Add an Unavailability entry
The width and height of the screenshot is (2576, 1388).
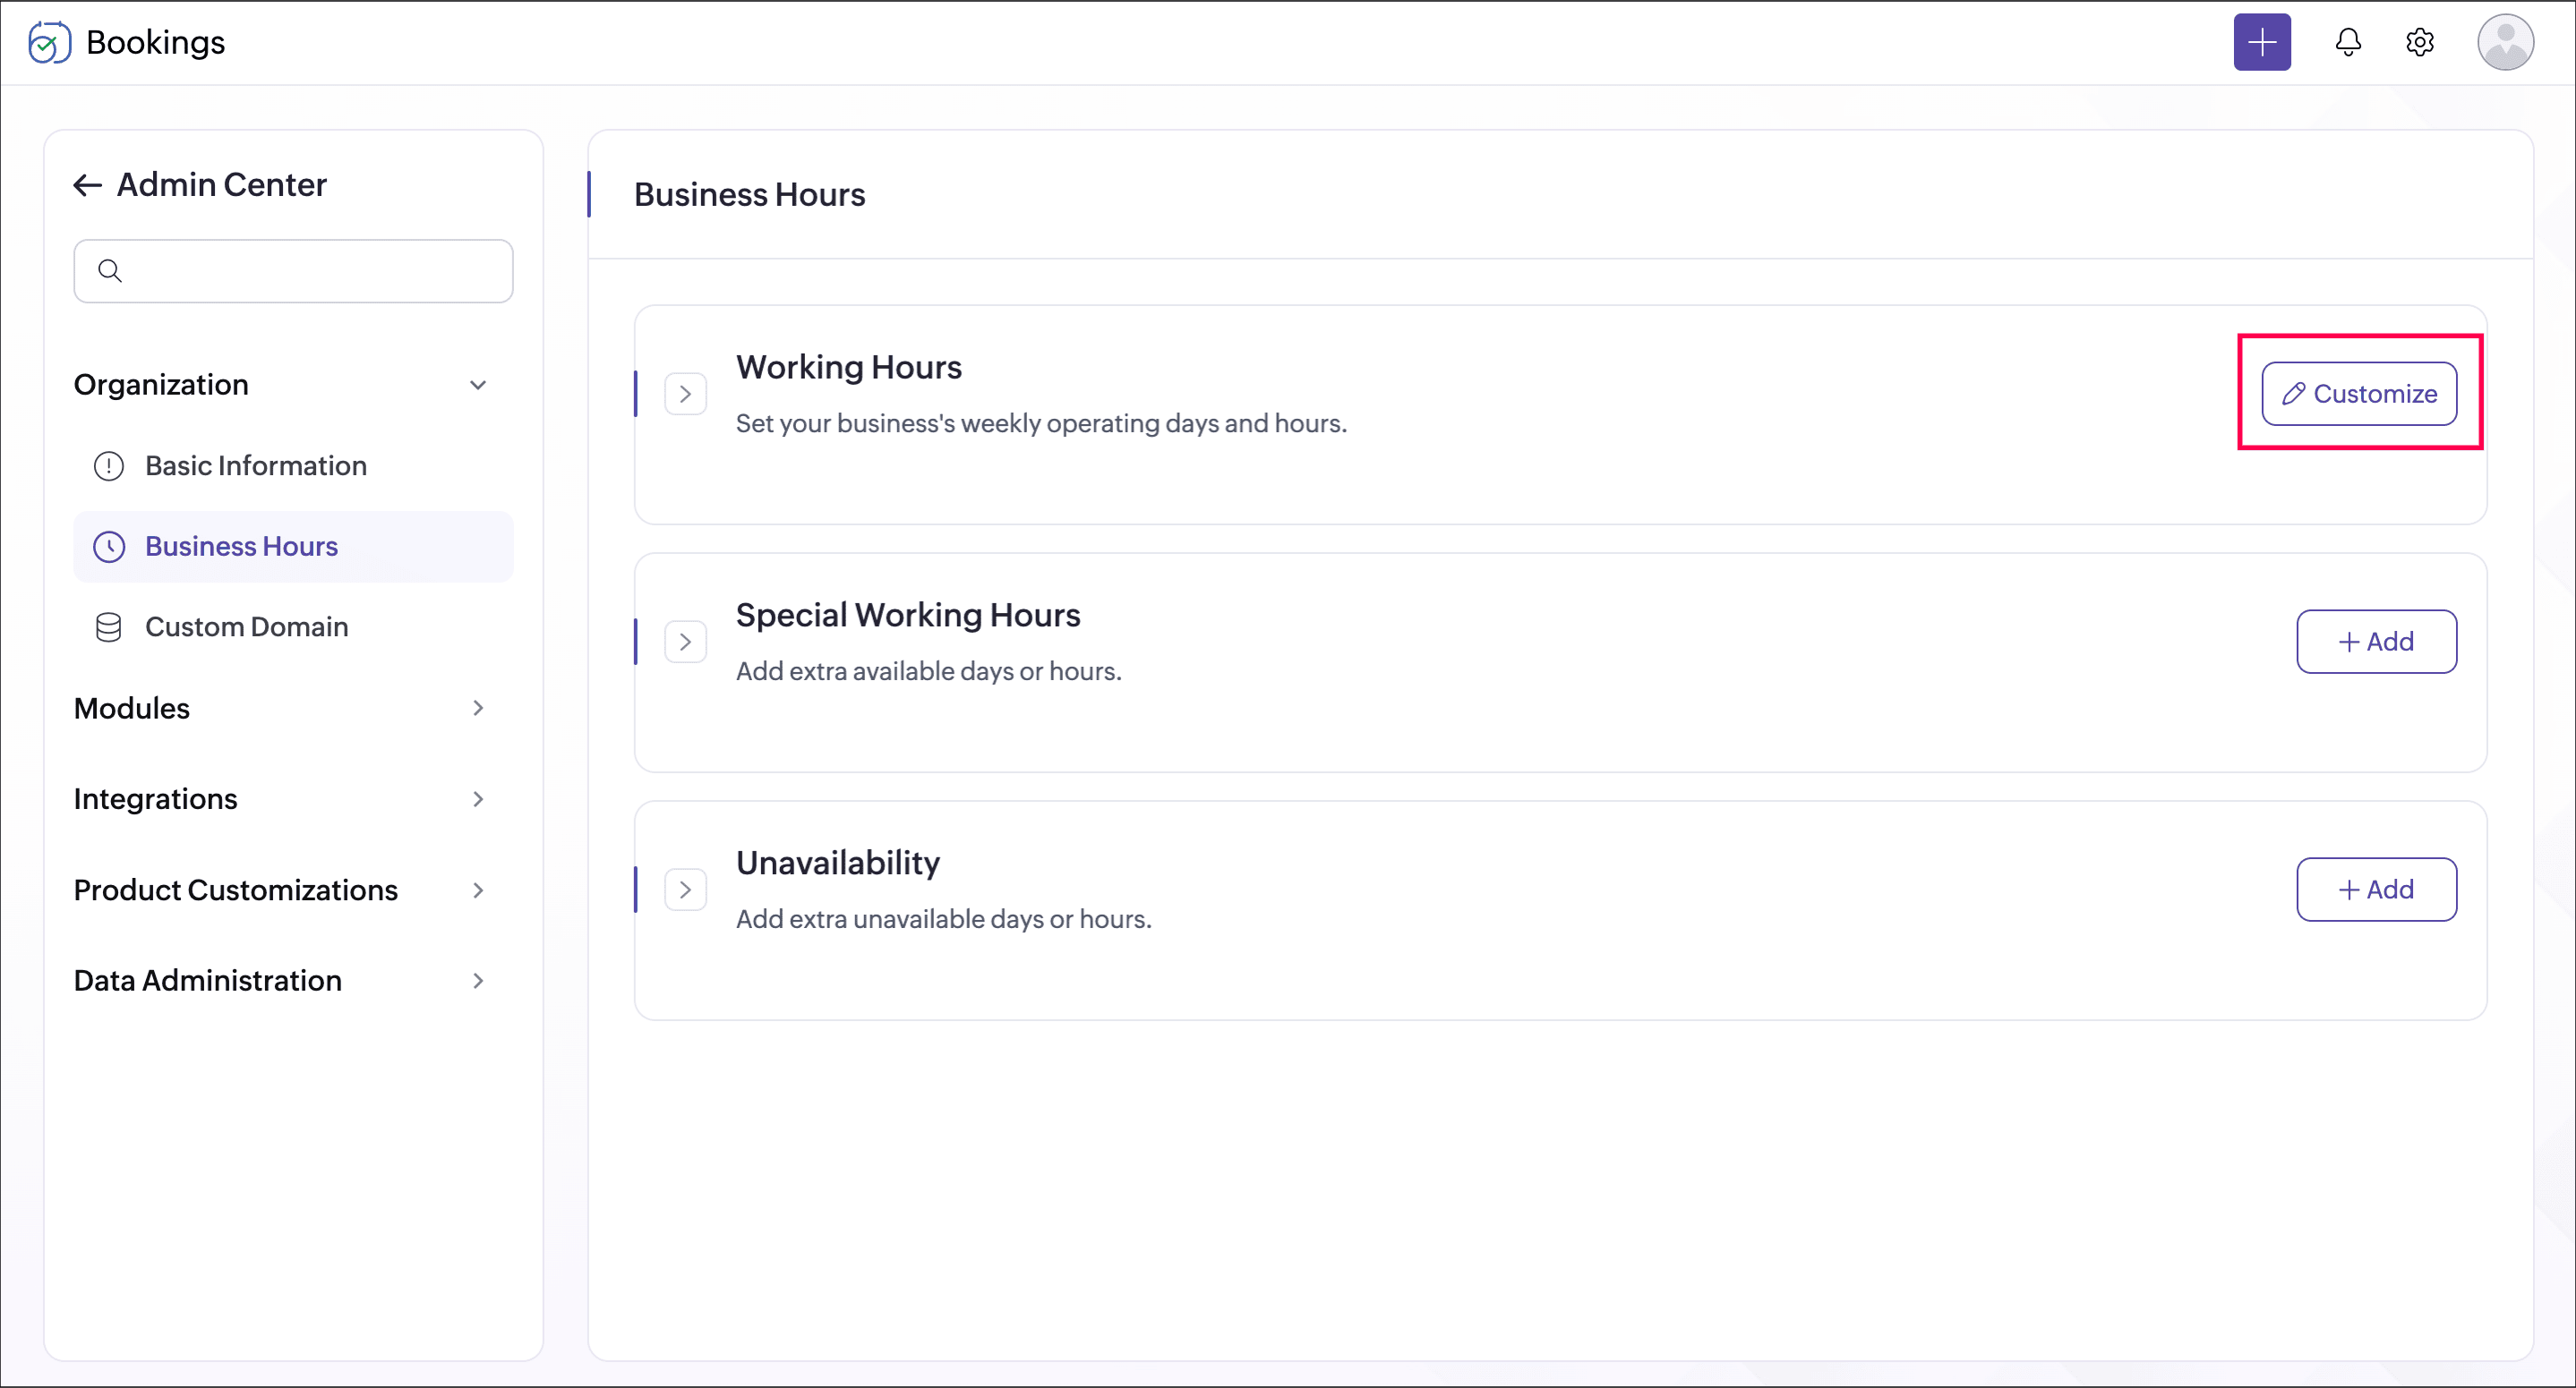2376,890
